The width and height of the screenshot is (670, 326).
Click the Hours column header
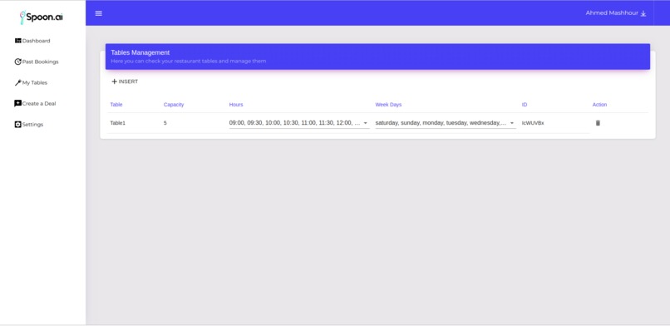pyautogui.click(x=236, y=105)
